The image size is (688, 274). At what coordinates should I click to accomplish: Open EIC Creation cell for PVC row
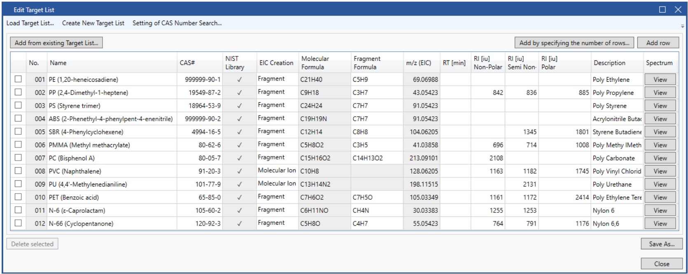pos(277,171)
